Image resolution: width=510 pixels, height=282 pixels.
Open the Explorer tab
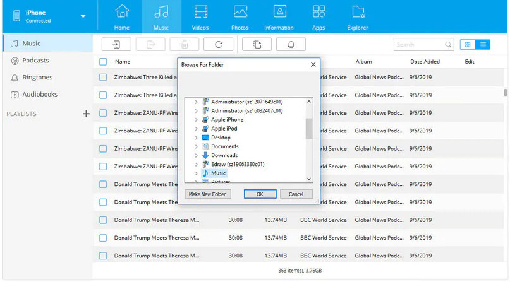click(x=358, y=17)
